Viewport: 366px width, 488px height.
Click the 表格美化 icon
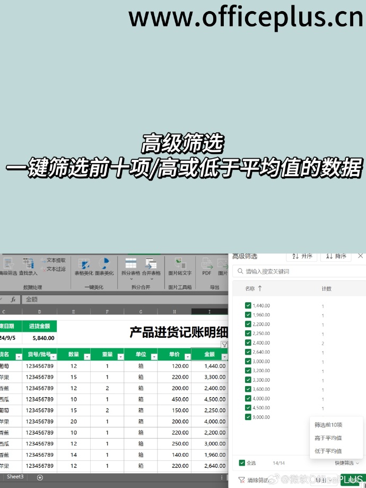click(83, 266)
